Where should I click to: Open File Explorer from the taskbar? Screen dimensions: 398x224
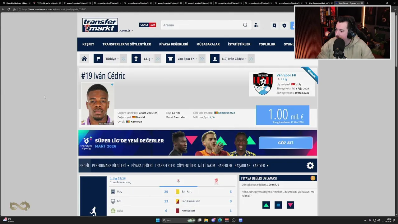[x=206, y=220]
